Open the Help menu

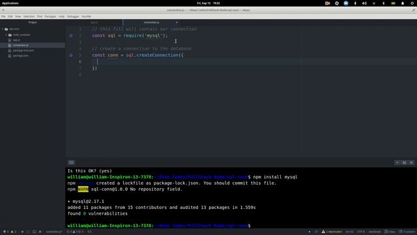[x=61, y=16]
